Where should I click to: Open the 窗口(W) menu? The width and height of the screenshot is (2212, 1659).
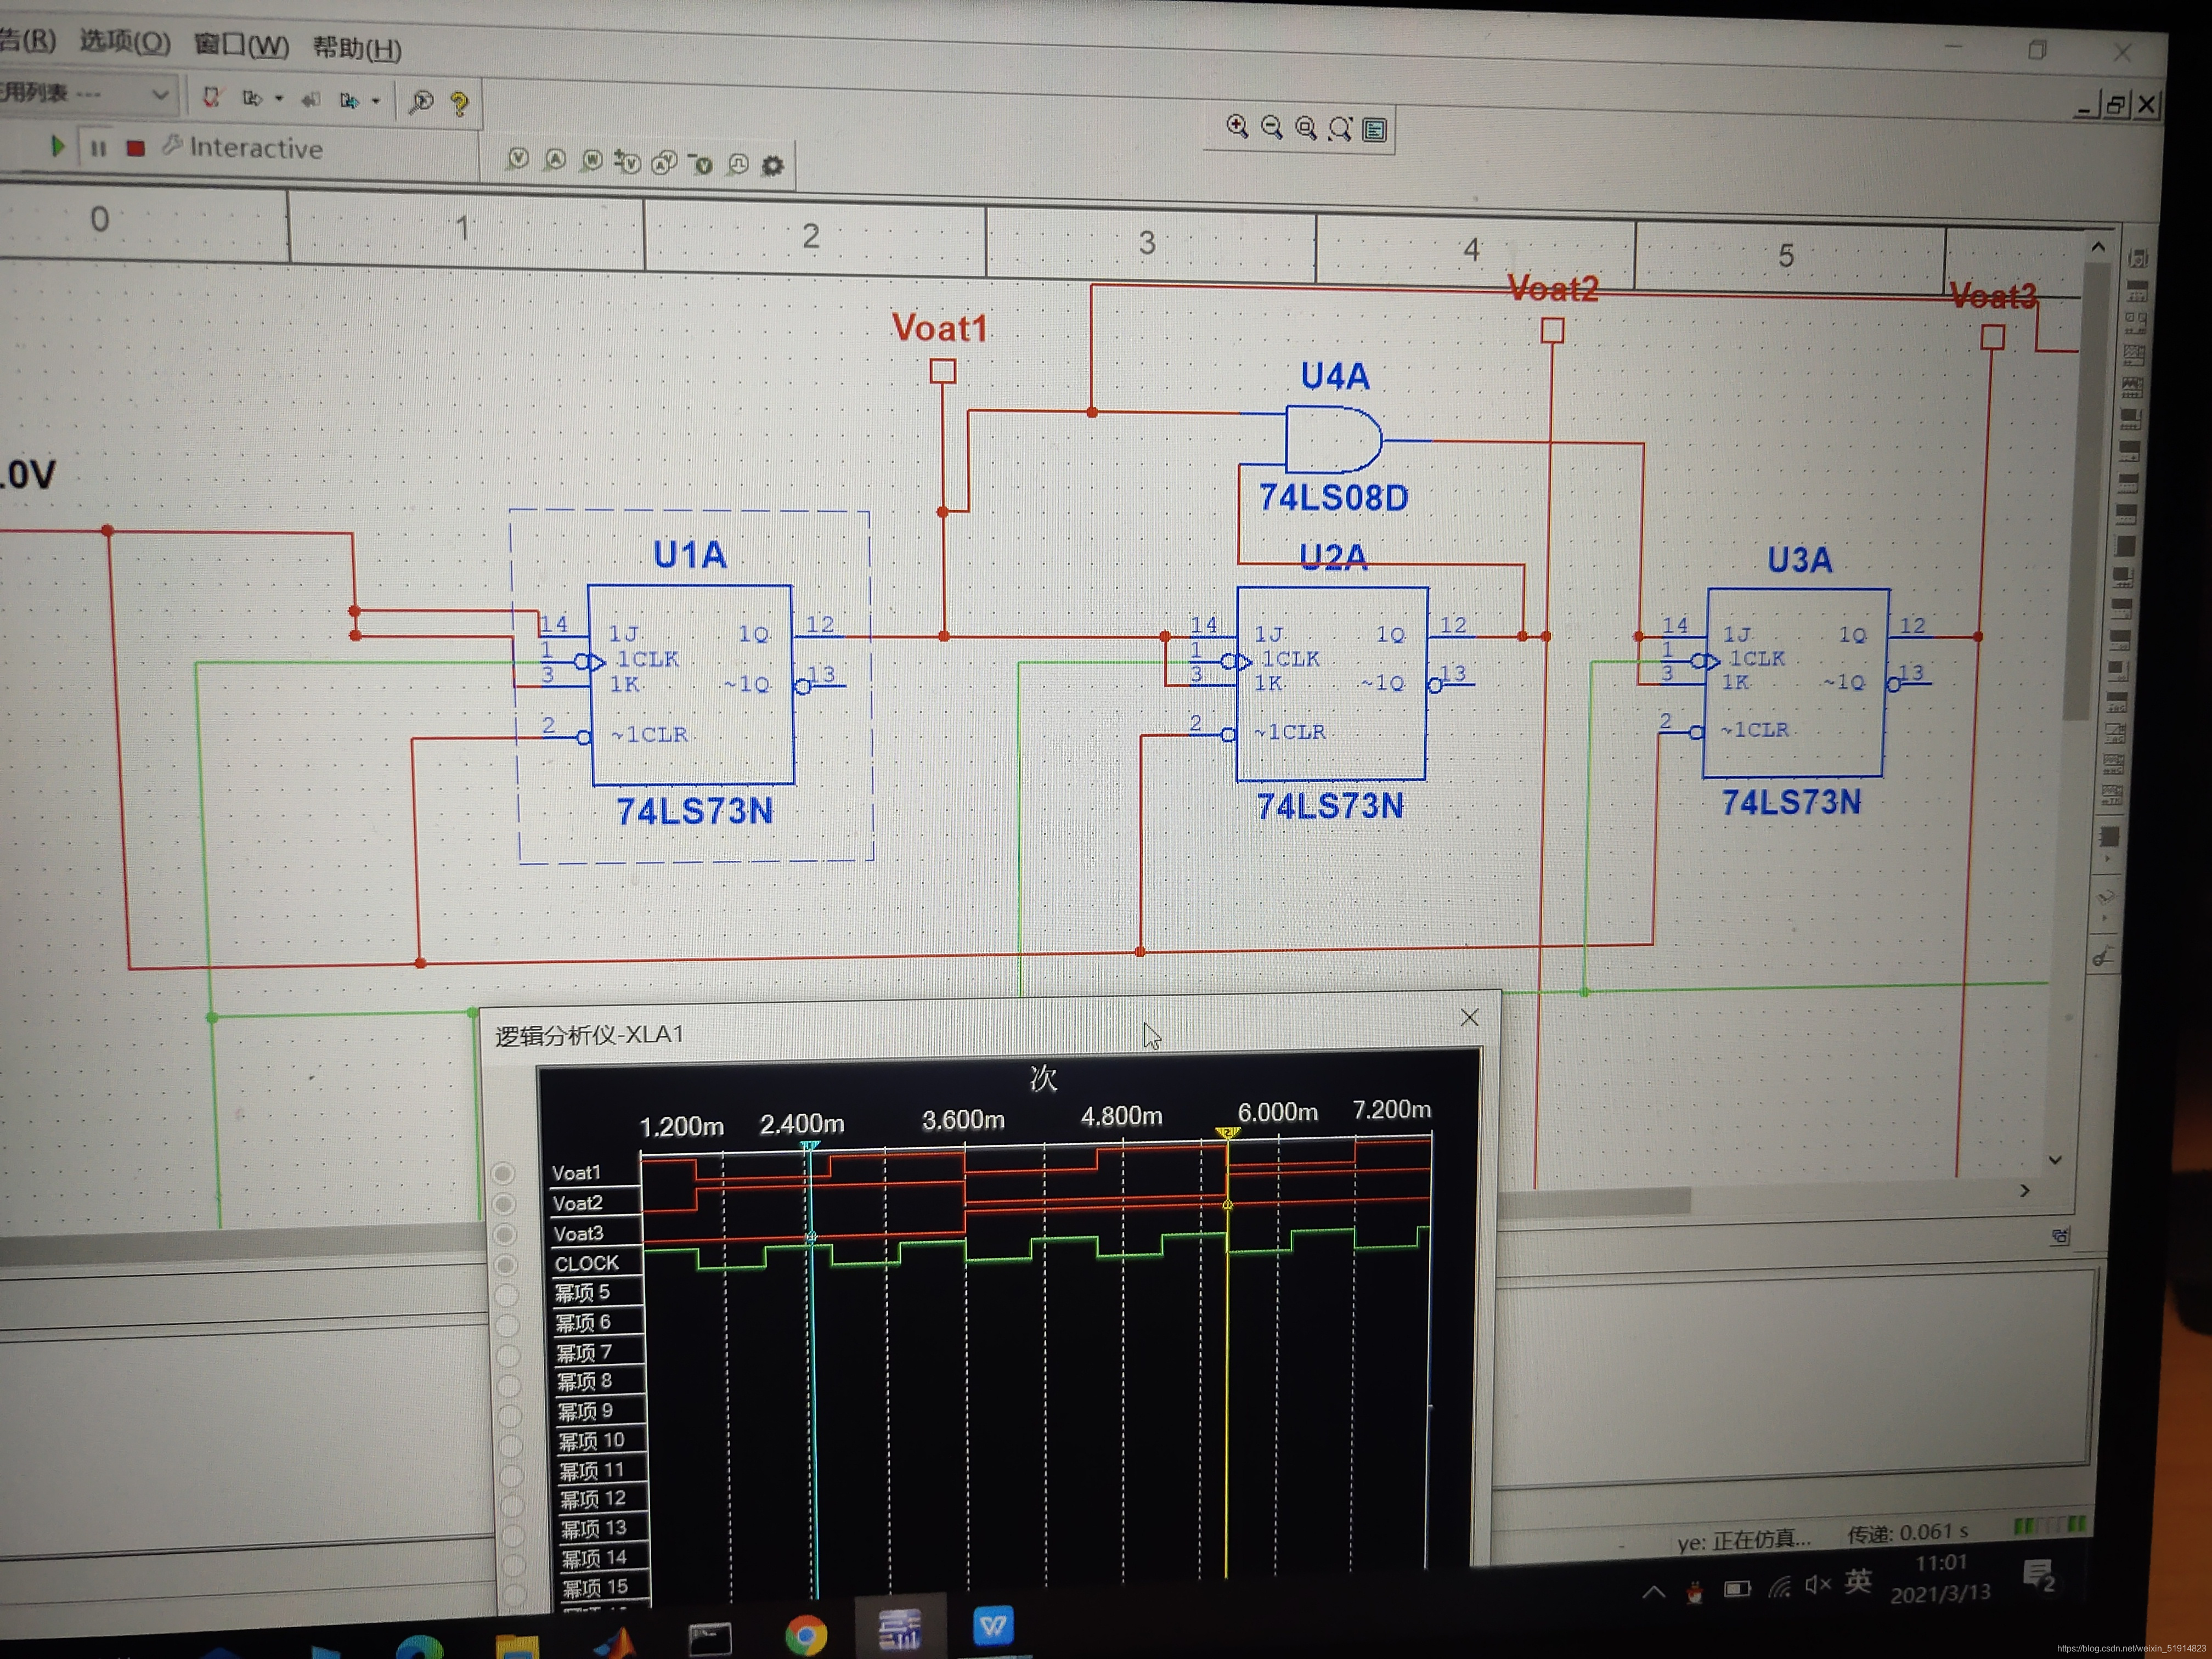(241, 45)
